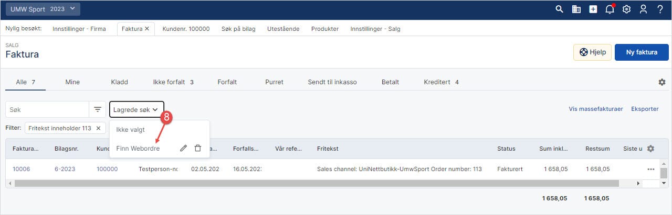Click the Ny faktura button
This screenshot has height=215, width=672.
click(x=642, y=52)
